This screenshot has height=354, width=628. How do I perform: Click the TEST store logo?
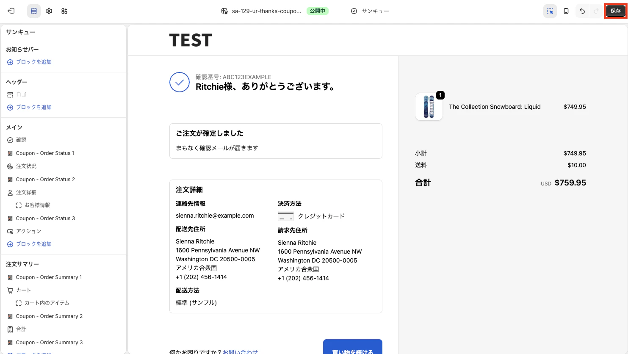191,40
